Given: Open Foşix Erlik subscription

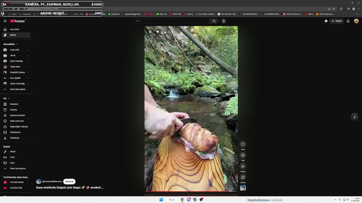Looking at the screenshot, I should (x=16, y=50).
